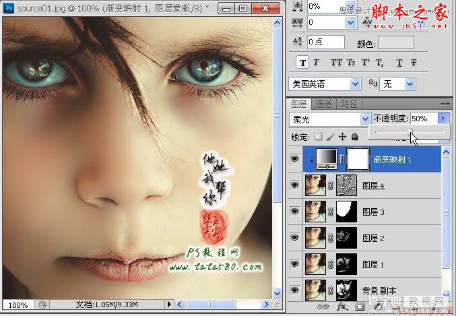Screen dimensions: 456x316
Task: Hide the 图层 1 layer
Action: point(295,263)
